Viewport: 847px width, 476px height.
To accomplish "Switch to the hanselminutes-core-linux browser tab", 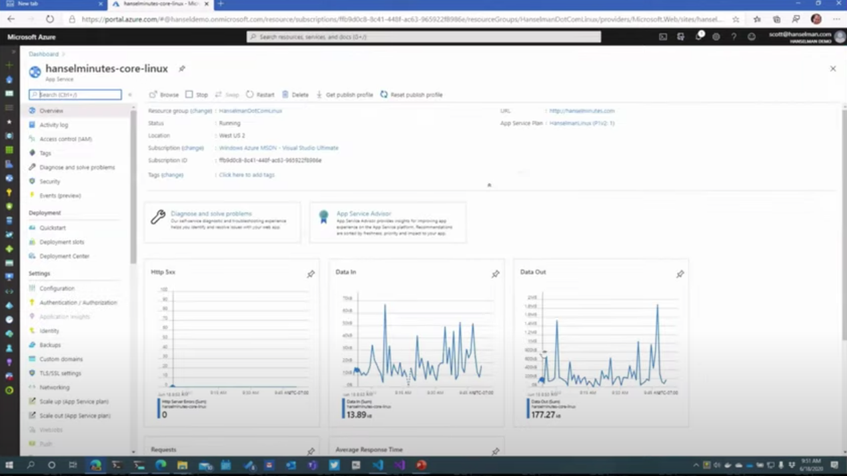I will [159, 4].
